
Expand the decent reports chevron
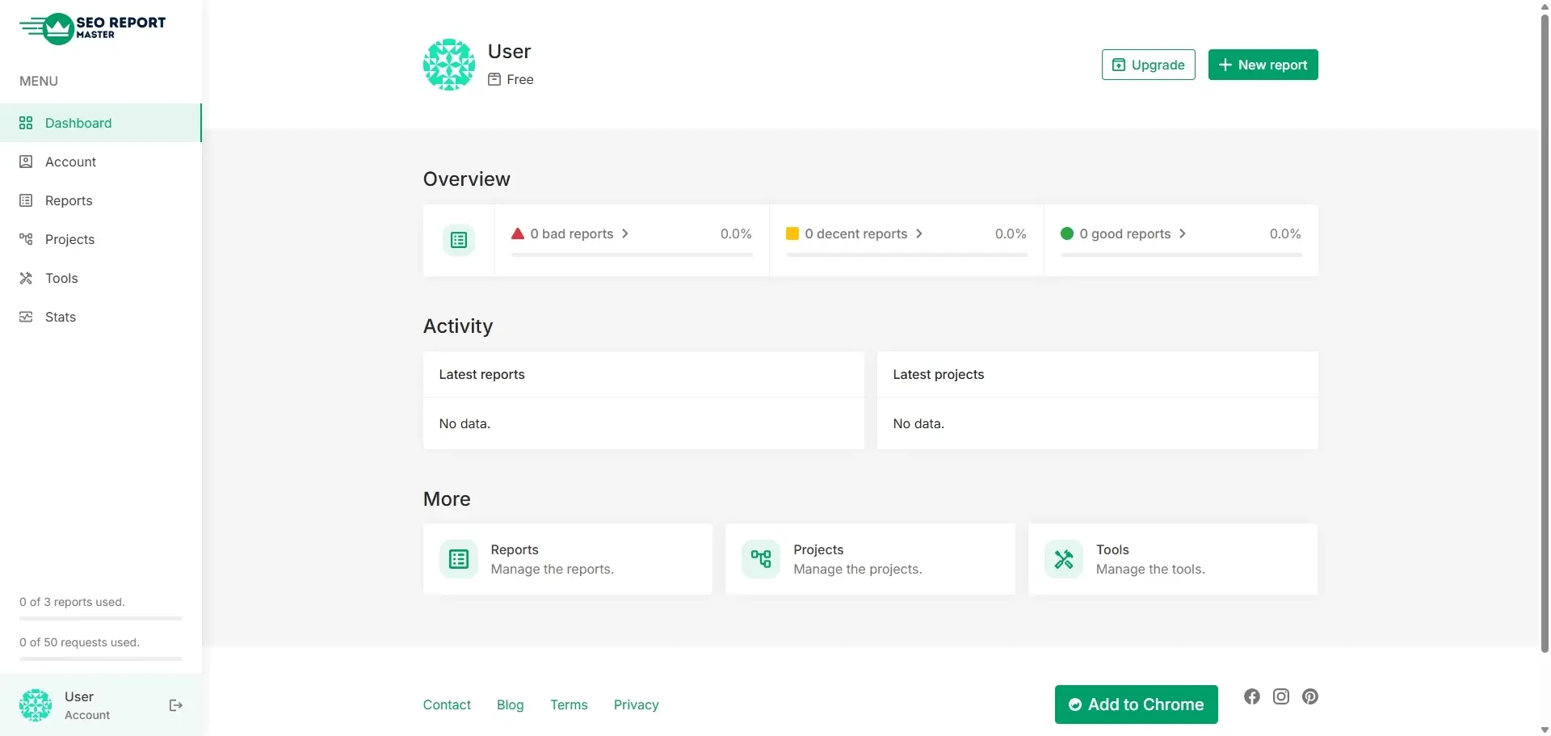(919, 233)
